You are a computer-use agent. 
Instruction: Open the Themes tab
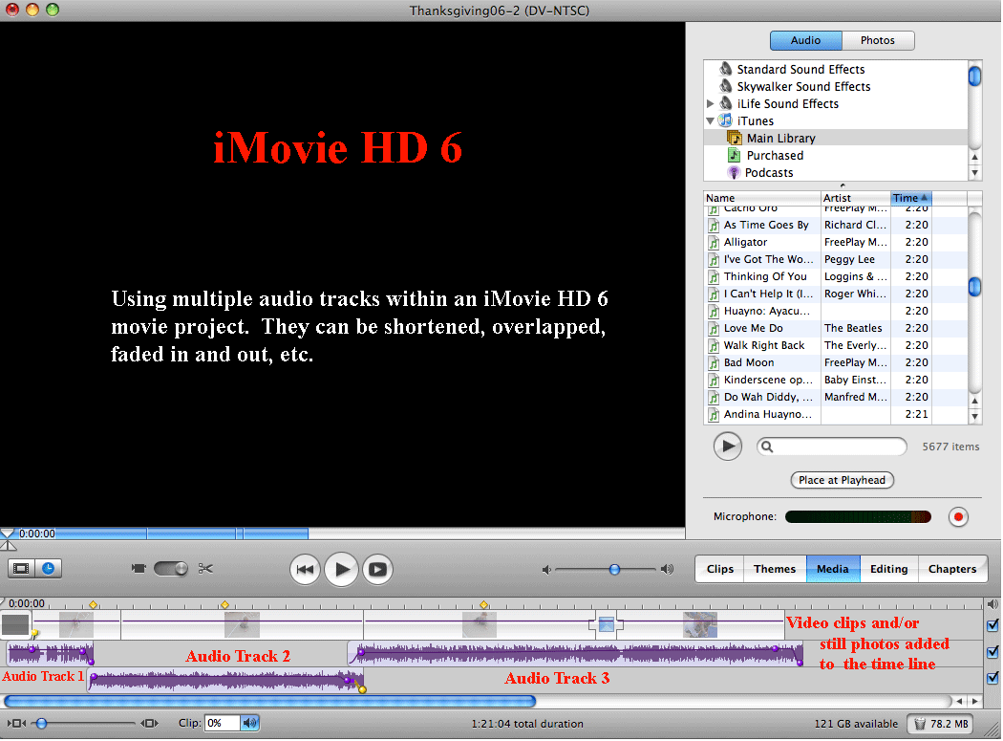pyautogui.click(x=775, y=569)
